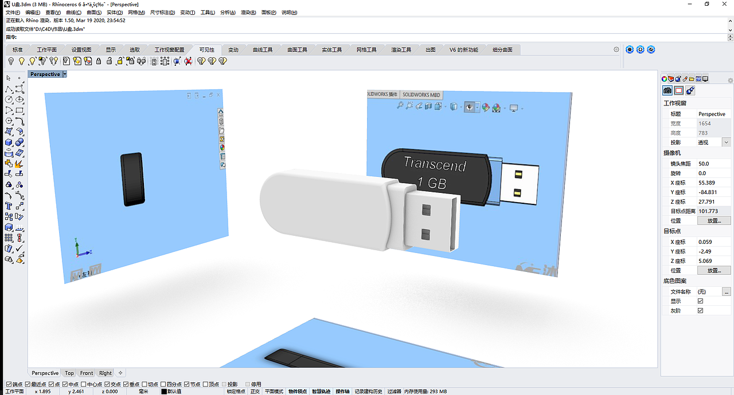Open the 投影 projection dropdown

[x=727, y=143]
